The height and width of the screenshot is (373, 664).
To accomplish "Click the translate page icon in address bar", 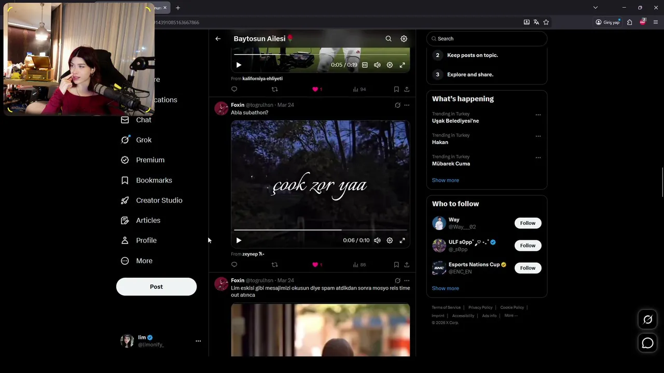I will pyautogui.click(x=536, y=22).
